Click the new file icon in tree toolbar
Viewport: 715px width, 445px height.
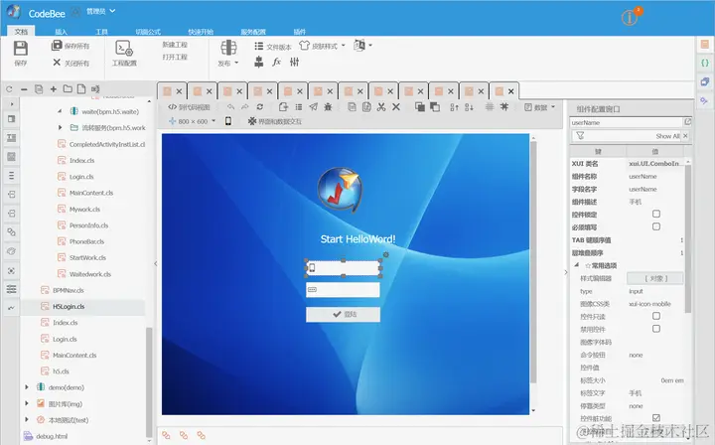pos(81,89)
